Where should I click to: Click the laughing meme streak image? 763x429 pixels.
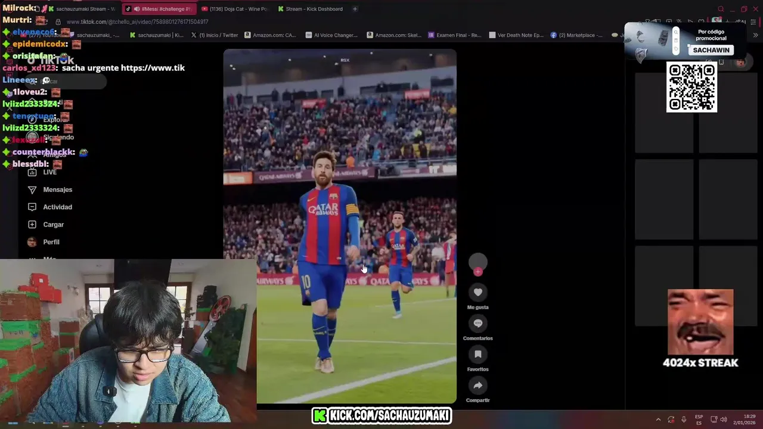(x=700, y=322)
